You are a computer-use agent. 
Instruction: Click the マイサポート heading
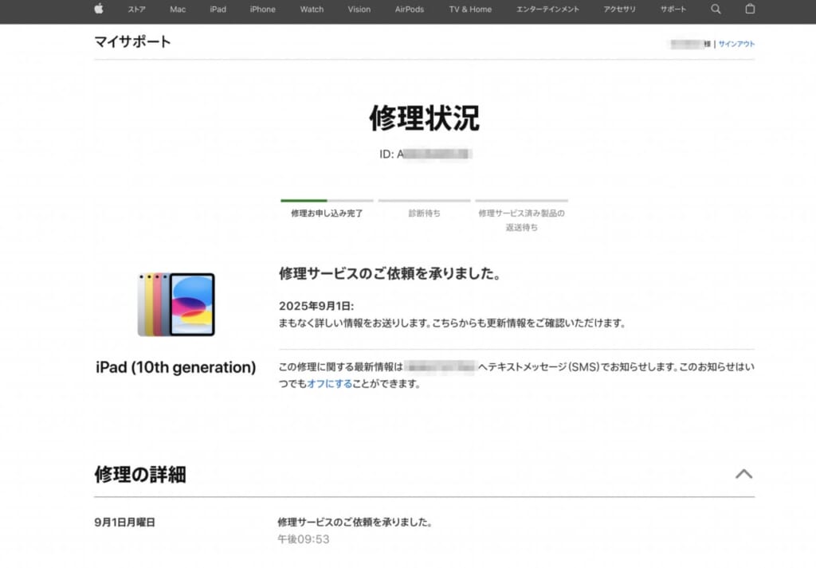133,41
